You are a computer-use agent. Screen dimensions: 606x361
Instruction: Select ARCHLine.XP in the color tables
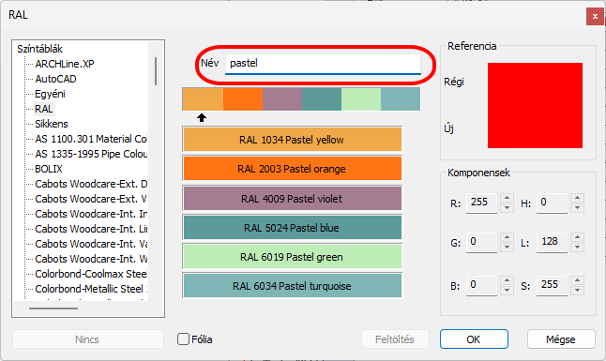click(x=65, y=64)
